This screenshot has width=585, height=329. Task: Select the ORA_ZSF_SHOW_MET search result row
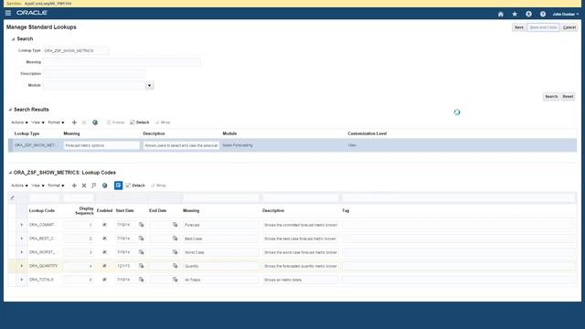click(x=292, y=145)
